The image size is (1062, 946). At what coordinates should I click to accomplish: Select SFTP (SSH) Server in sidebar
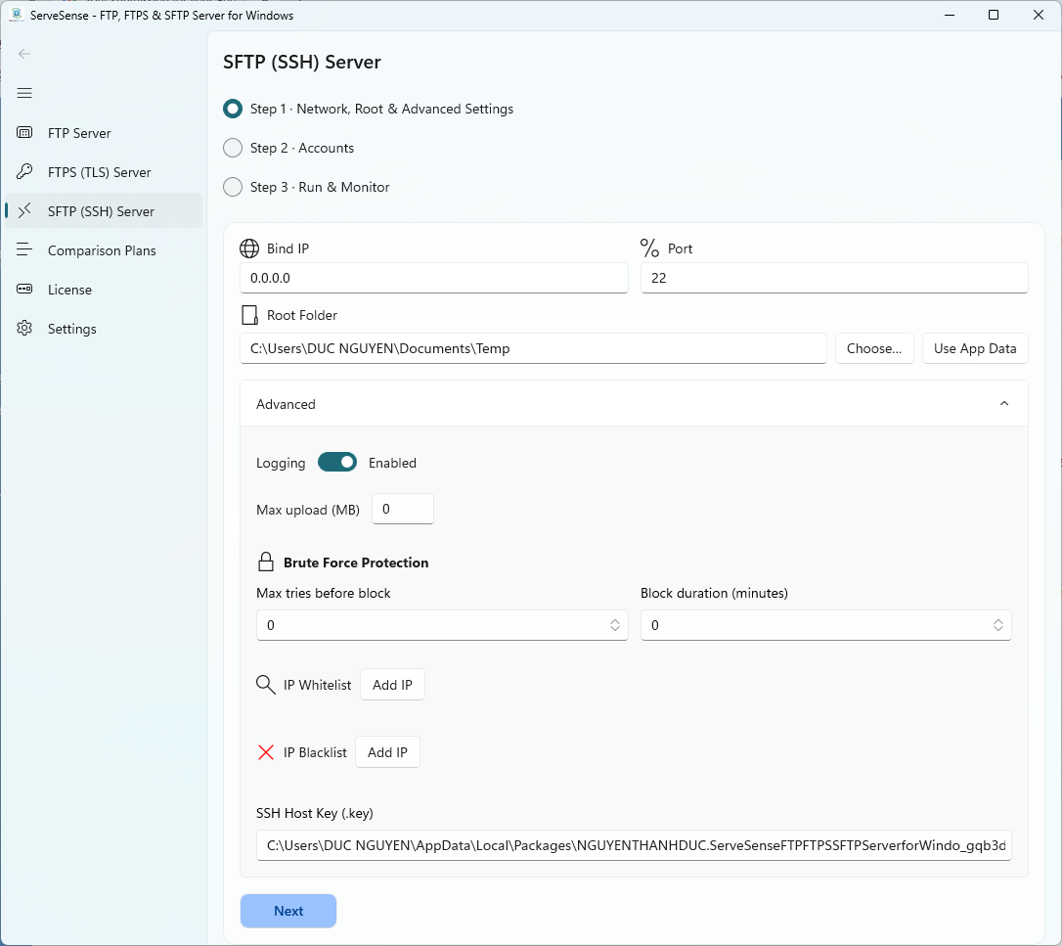point(104,211)
